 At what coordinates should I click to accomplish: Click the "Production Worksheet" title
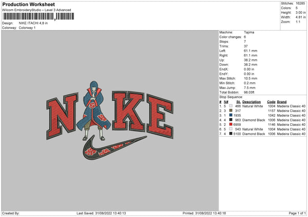click(x=28, y=4)
